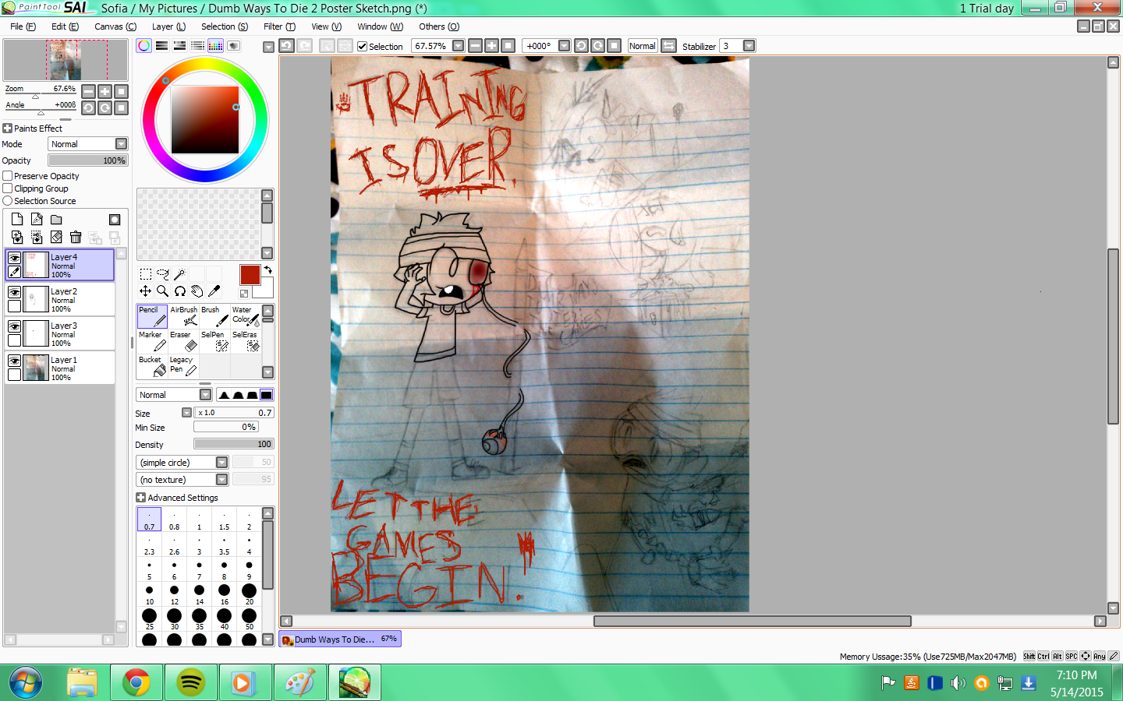Viewport: 1123px width, 701px height.
Task: Select brush size 0.7 preset
Action: tap(149, 520)
